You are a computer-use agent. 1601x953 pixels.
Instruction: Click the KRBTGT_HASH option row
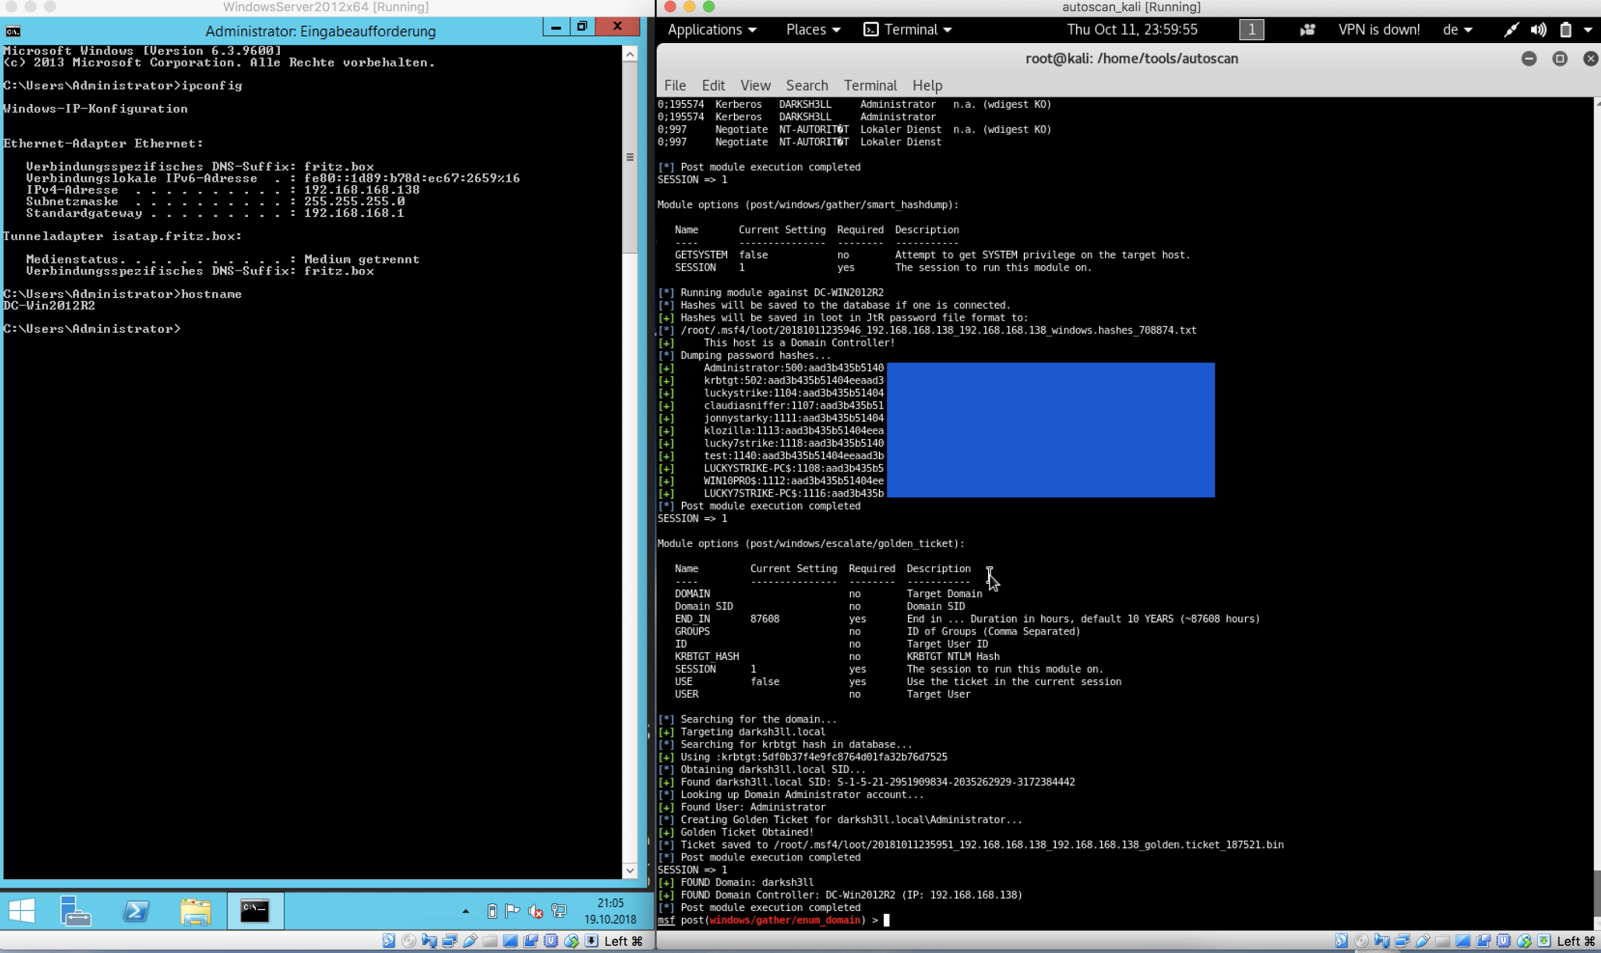tap(837, 657)
